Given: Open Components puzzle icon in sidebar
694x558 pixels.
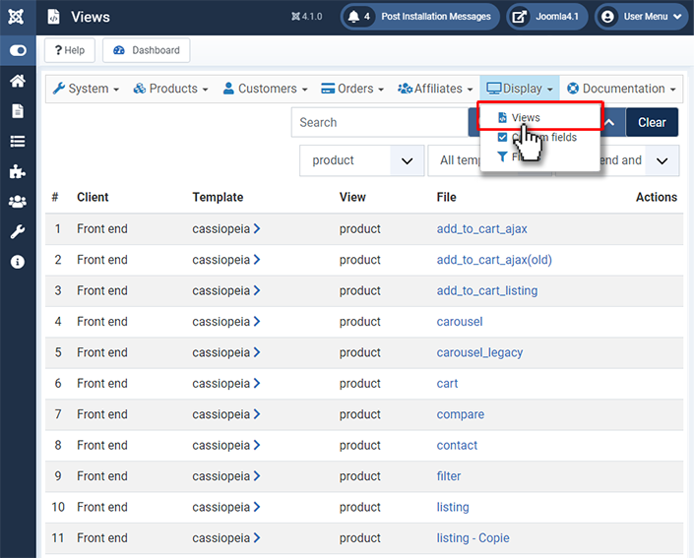Looking at the screenshot, I should pyautogui.click(x=18, y=171).
